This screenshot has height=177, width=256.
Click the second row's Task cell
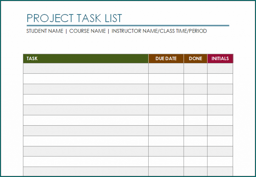coord(86,79)
